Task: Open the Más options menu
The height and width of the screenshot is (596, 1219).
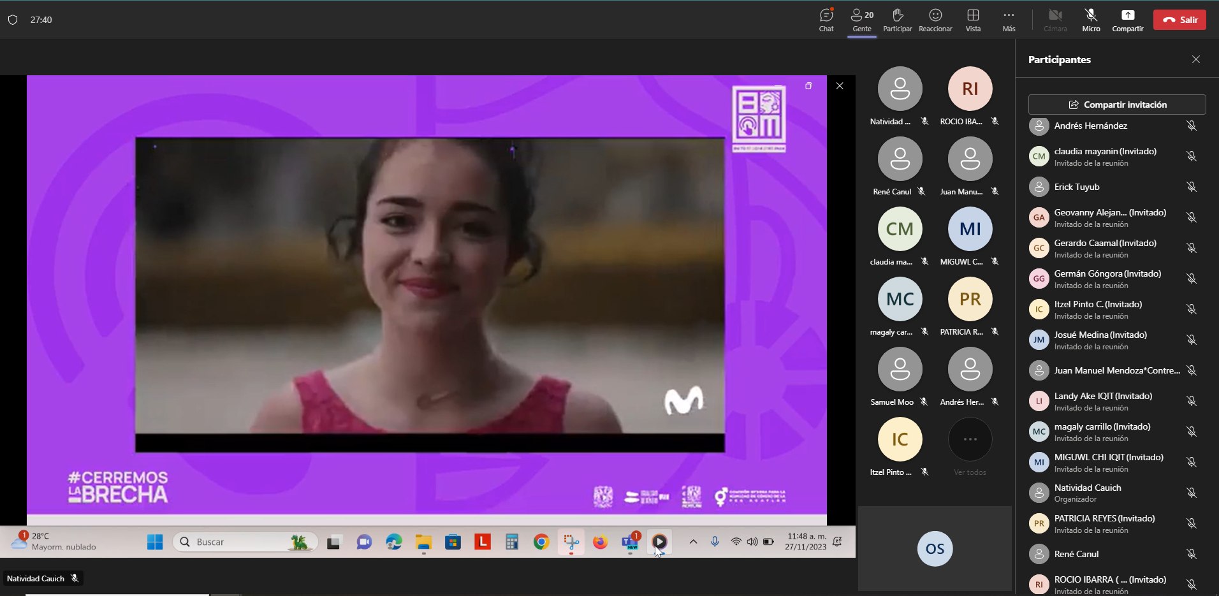Action: 1009,20
